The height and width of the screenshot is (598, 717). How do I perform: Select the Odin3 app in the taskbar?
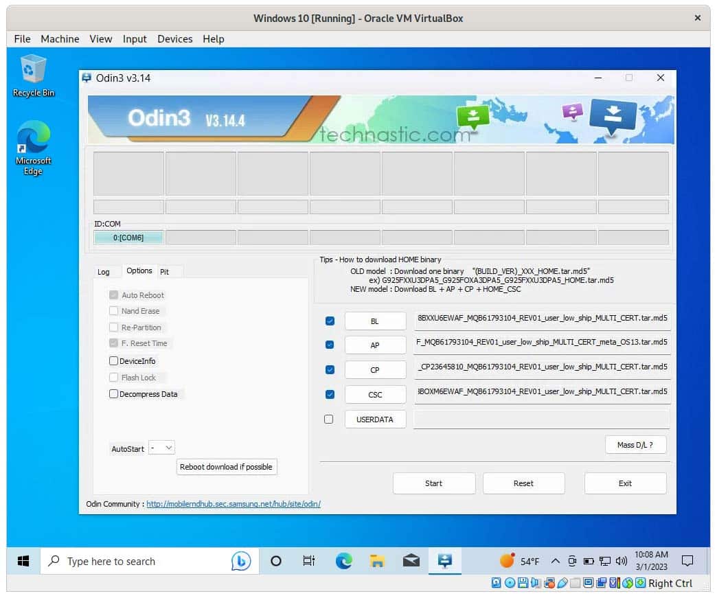point(445,561)
